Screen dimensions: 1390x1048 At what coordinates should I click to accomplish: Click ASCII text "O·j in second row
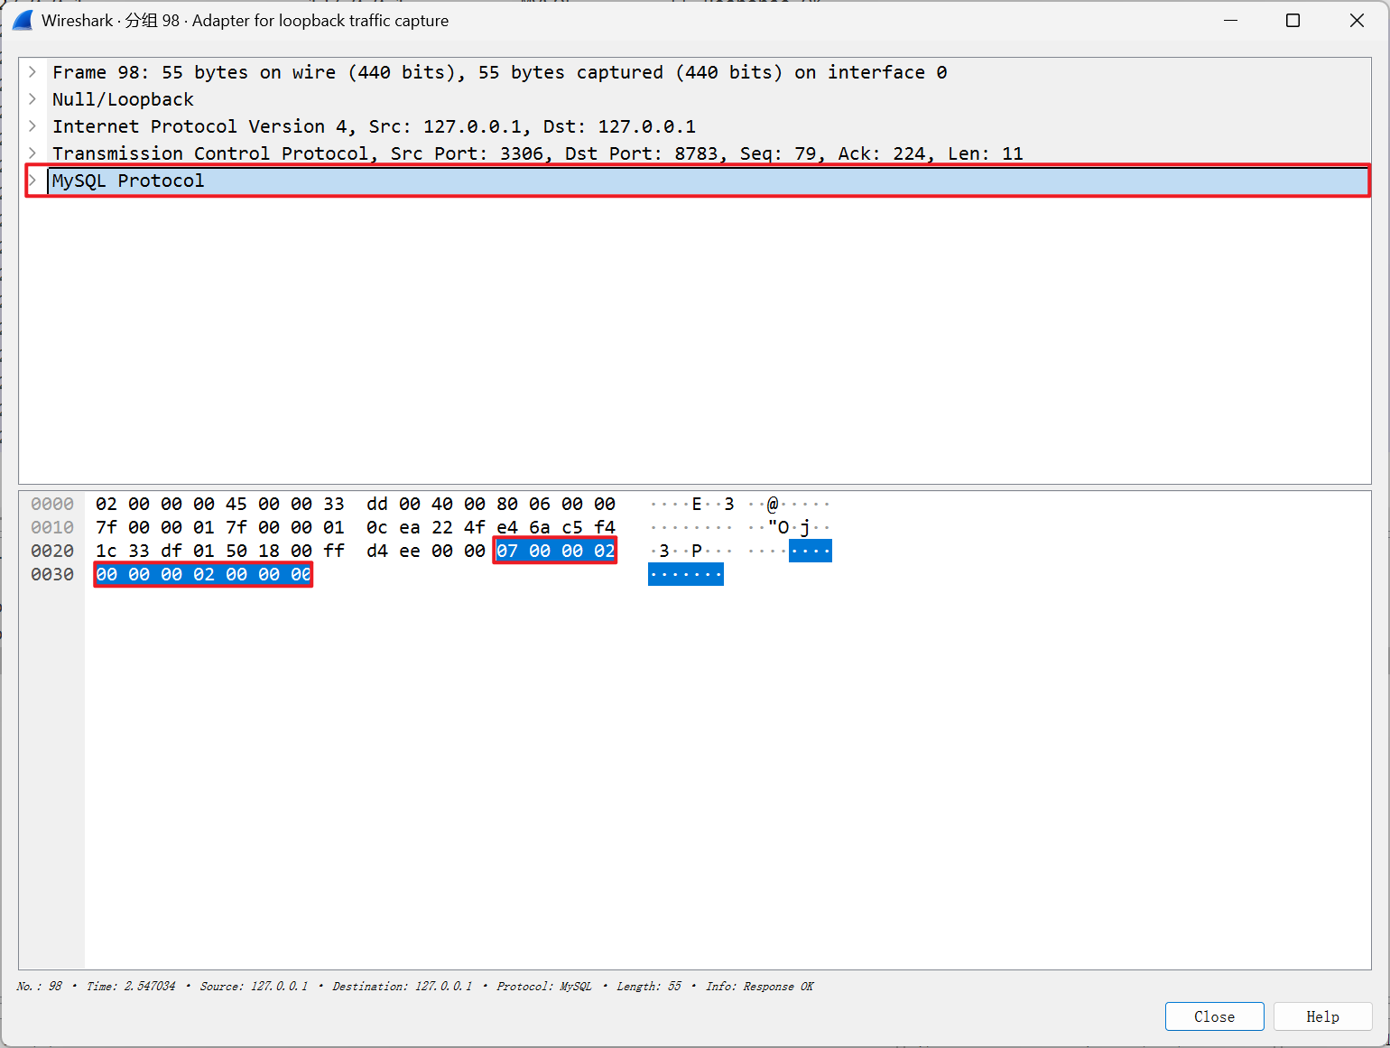coord(789,527)
